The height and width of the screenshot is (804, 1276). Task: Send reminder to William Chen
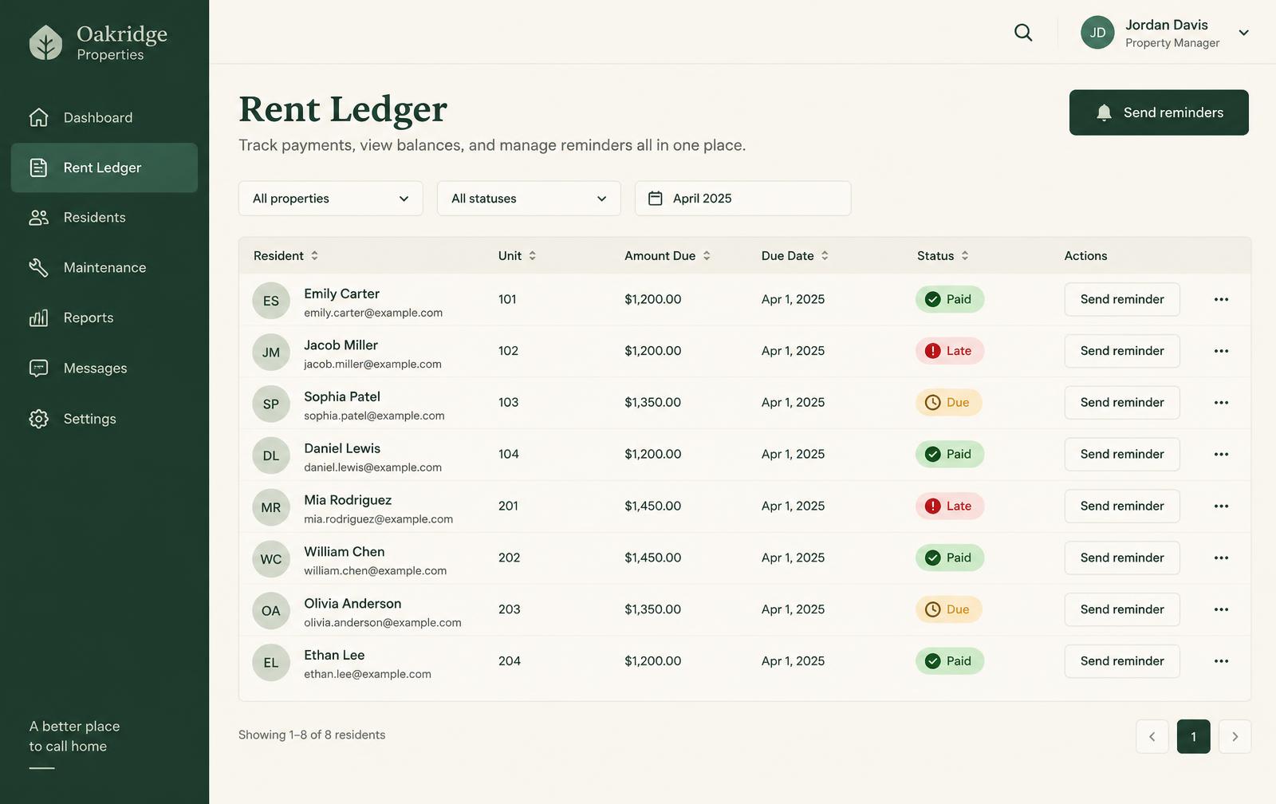tap(1122, 558)
